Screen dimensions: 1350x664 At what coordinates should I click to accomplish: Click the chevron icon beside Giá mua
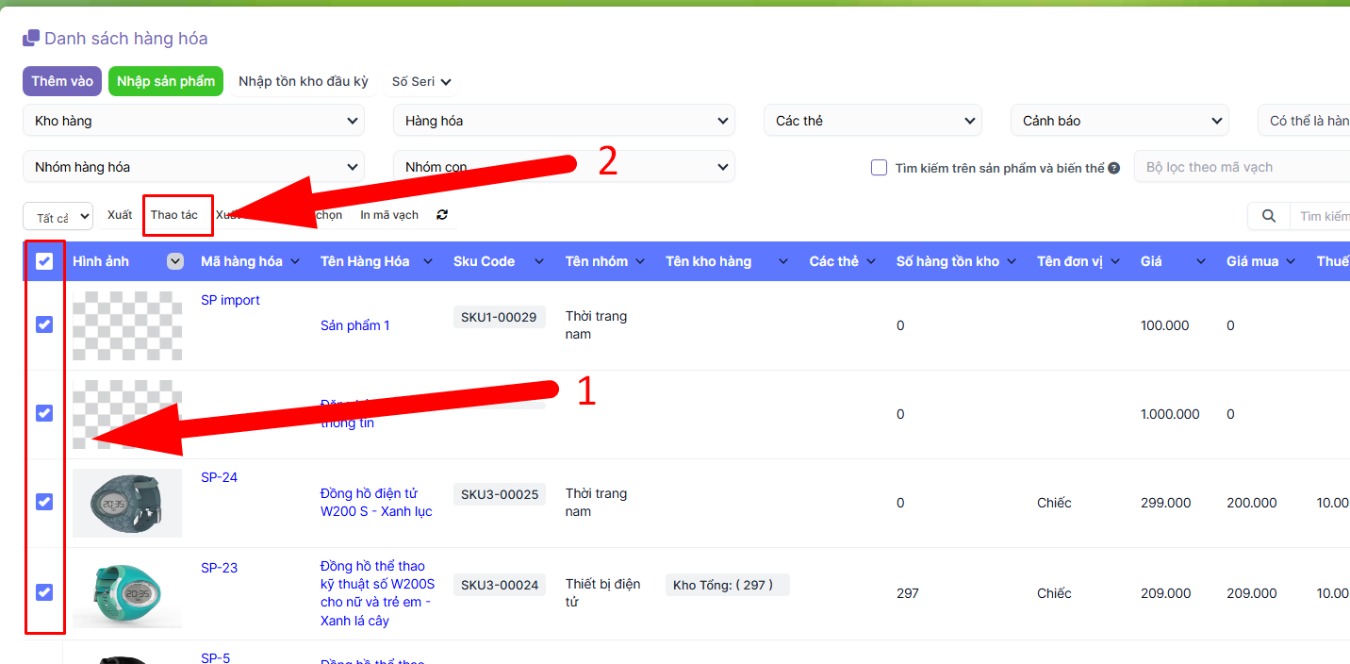pos(1291,261)
